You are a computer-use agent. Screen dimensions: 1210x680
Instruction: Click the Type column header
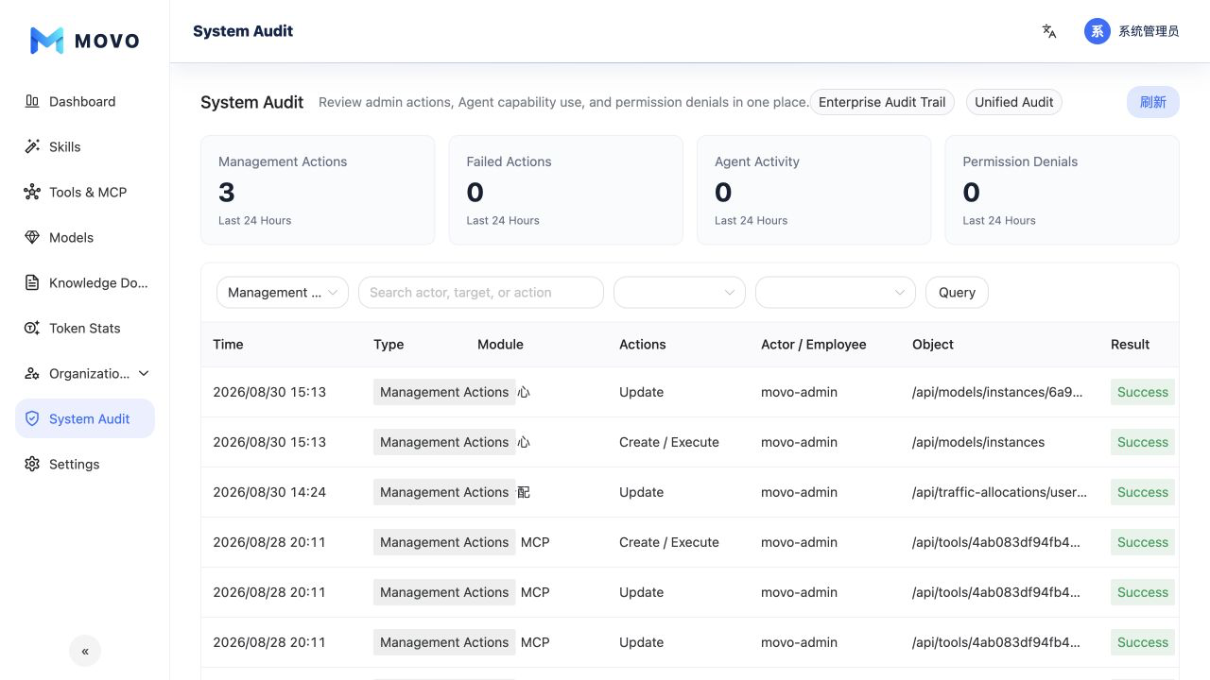(389, 345)
